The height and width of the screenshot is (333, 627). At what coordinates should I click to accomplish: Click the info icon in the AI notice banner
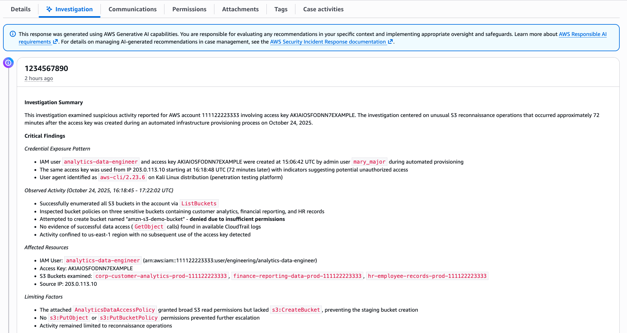tap(13, 34)
